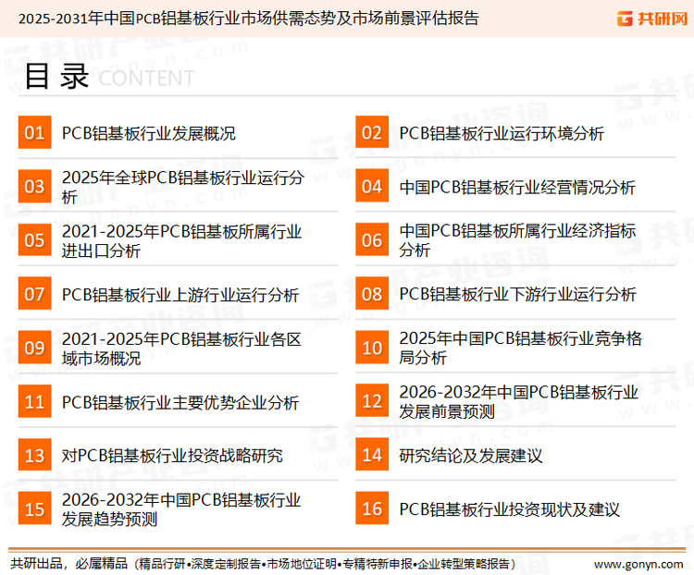Select 中国PCB铝基板行业经营情况分析 entry
694x575 pixels.
[x=517, y=187]
